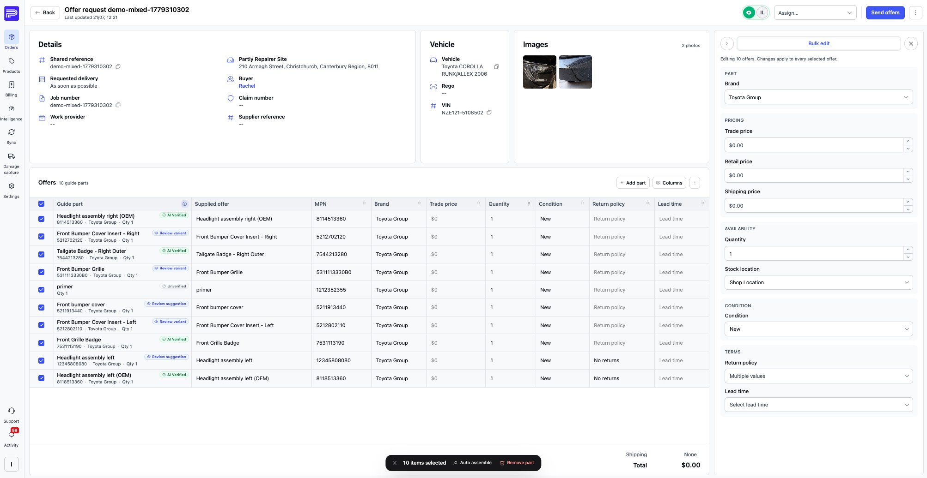
Task: Copy the job number value
Action: click(118, 105)
